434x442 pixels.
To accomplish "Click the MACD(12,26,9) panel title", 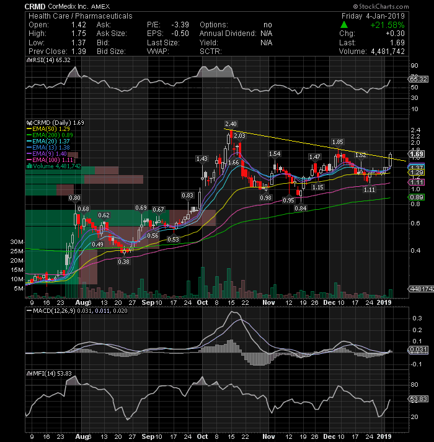I will tap(80, 310).
